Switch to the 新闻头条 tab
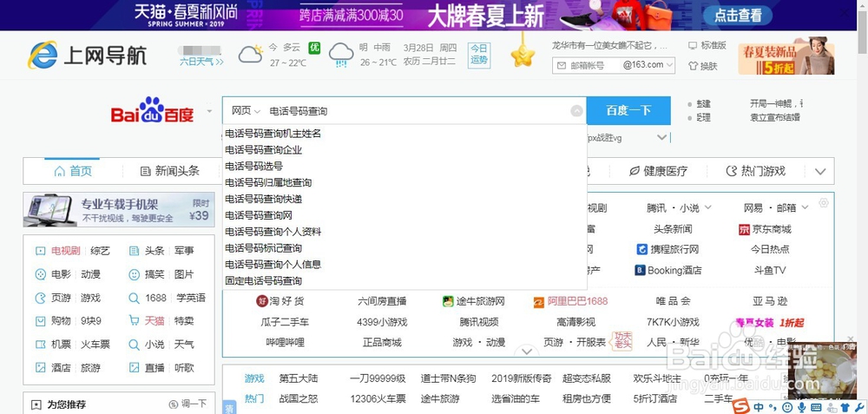This screenshot has width=868, height=414. (x=170, y=171)
